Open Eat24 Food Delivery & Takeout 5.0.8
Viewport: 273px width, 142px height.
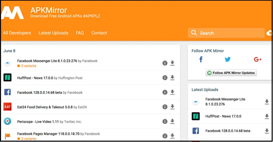pos(45,107)
